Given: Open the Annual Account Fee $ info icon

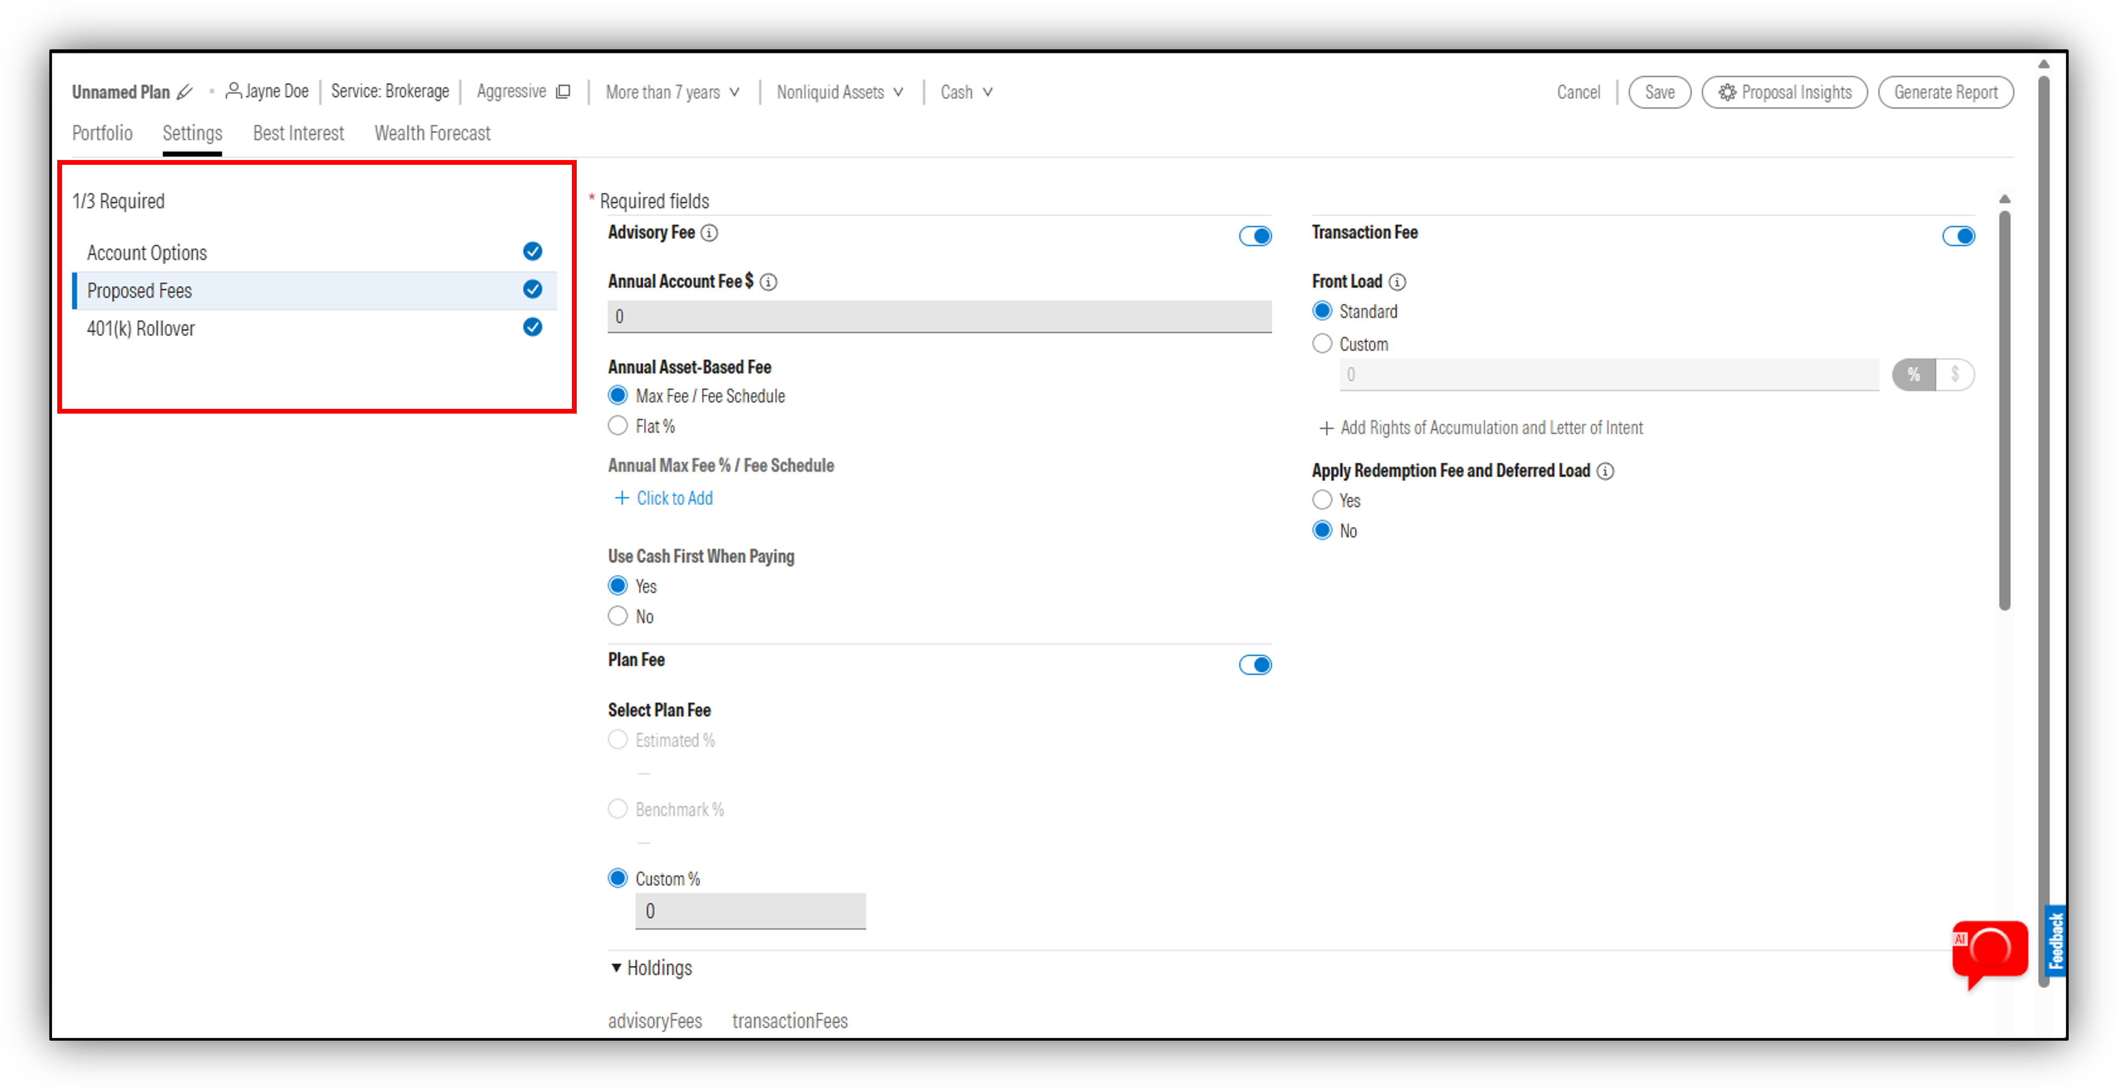Looking at the screenshot, I should coord(769,282).
